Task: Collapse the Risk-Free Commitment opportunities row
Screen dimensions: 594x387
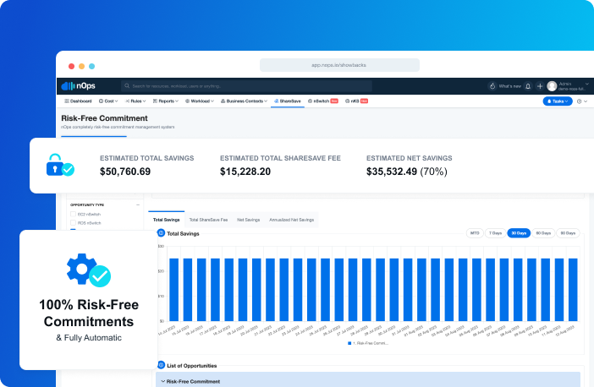Action: pos(163,381)
